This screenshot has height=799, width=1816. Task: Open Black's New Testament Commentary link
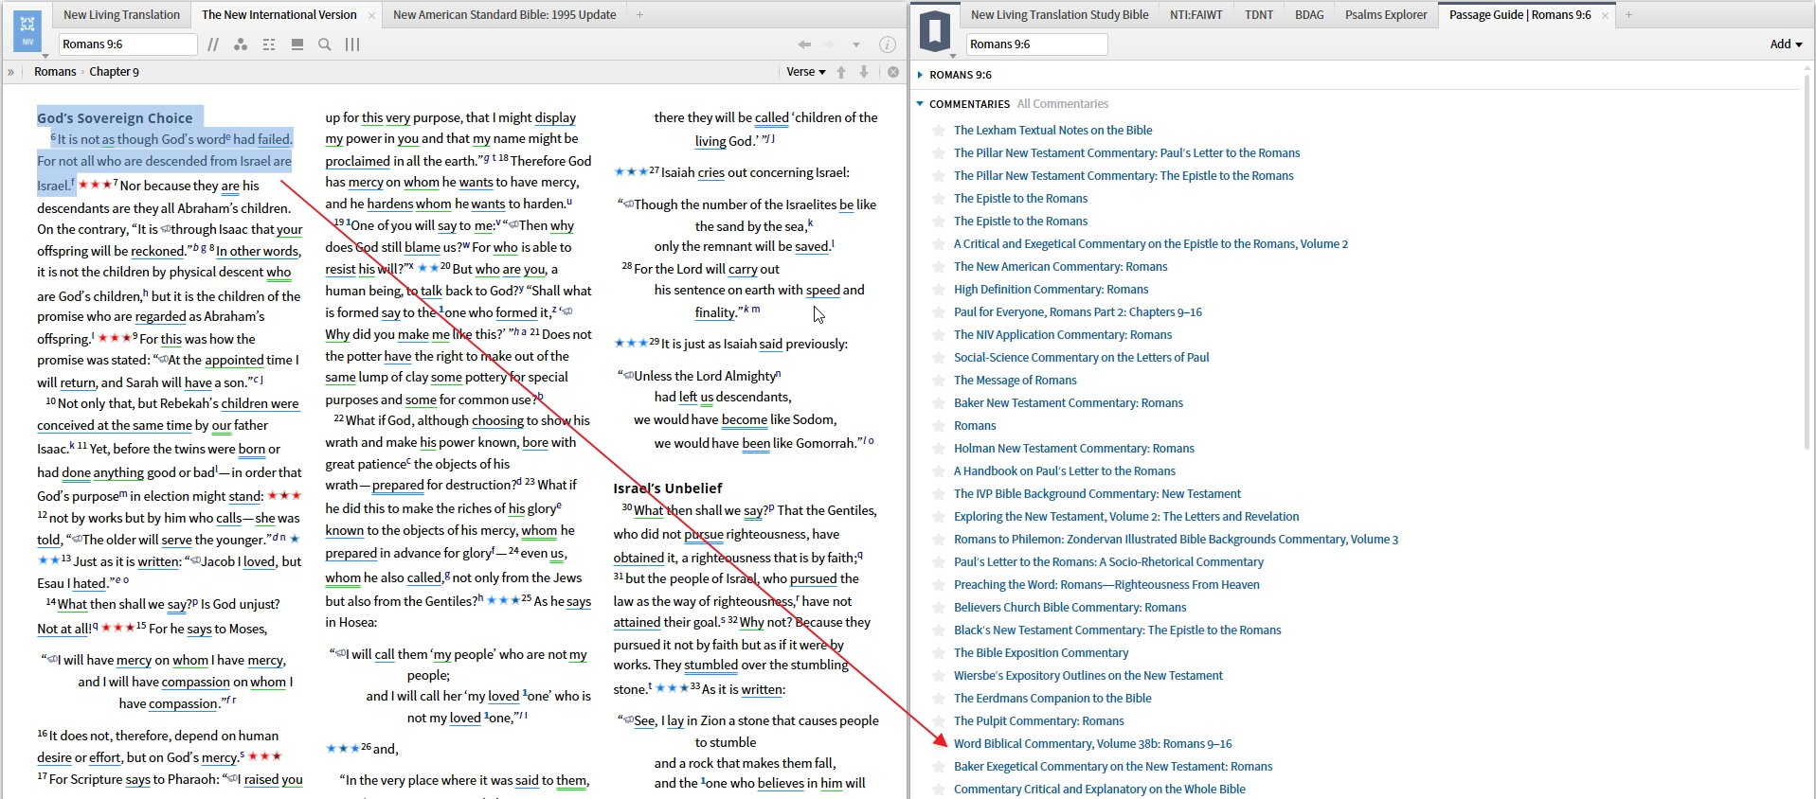1118,630
